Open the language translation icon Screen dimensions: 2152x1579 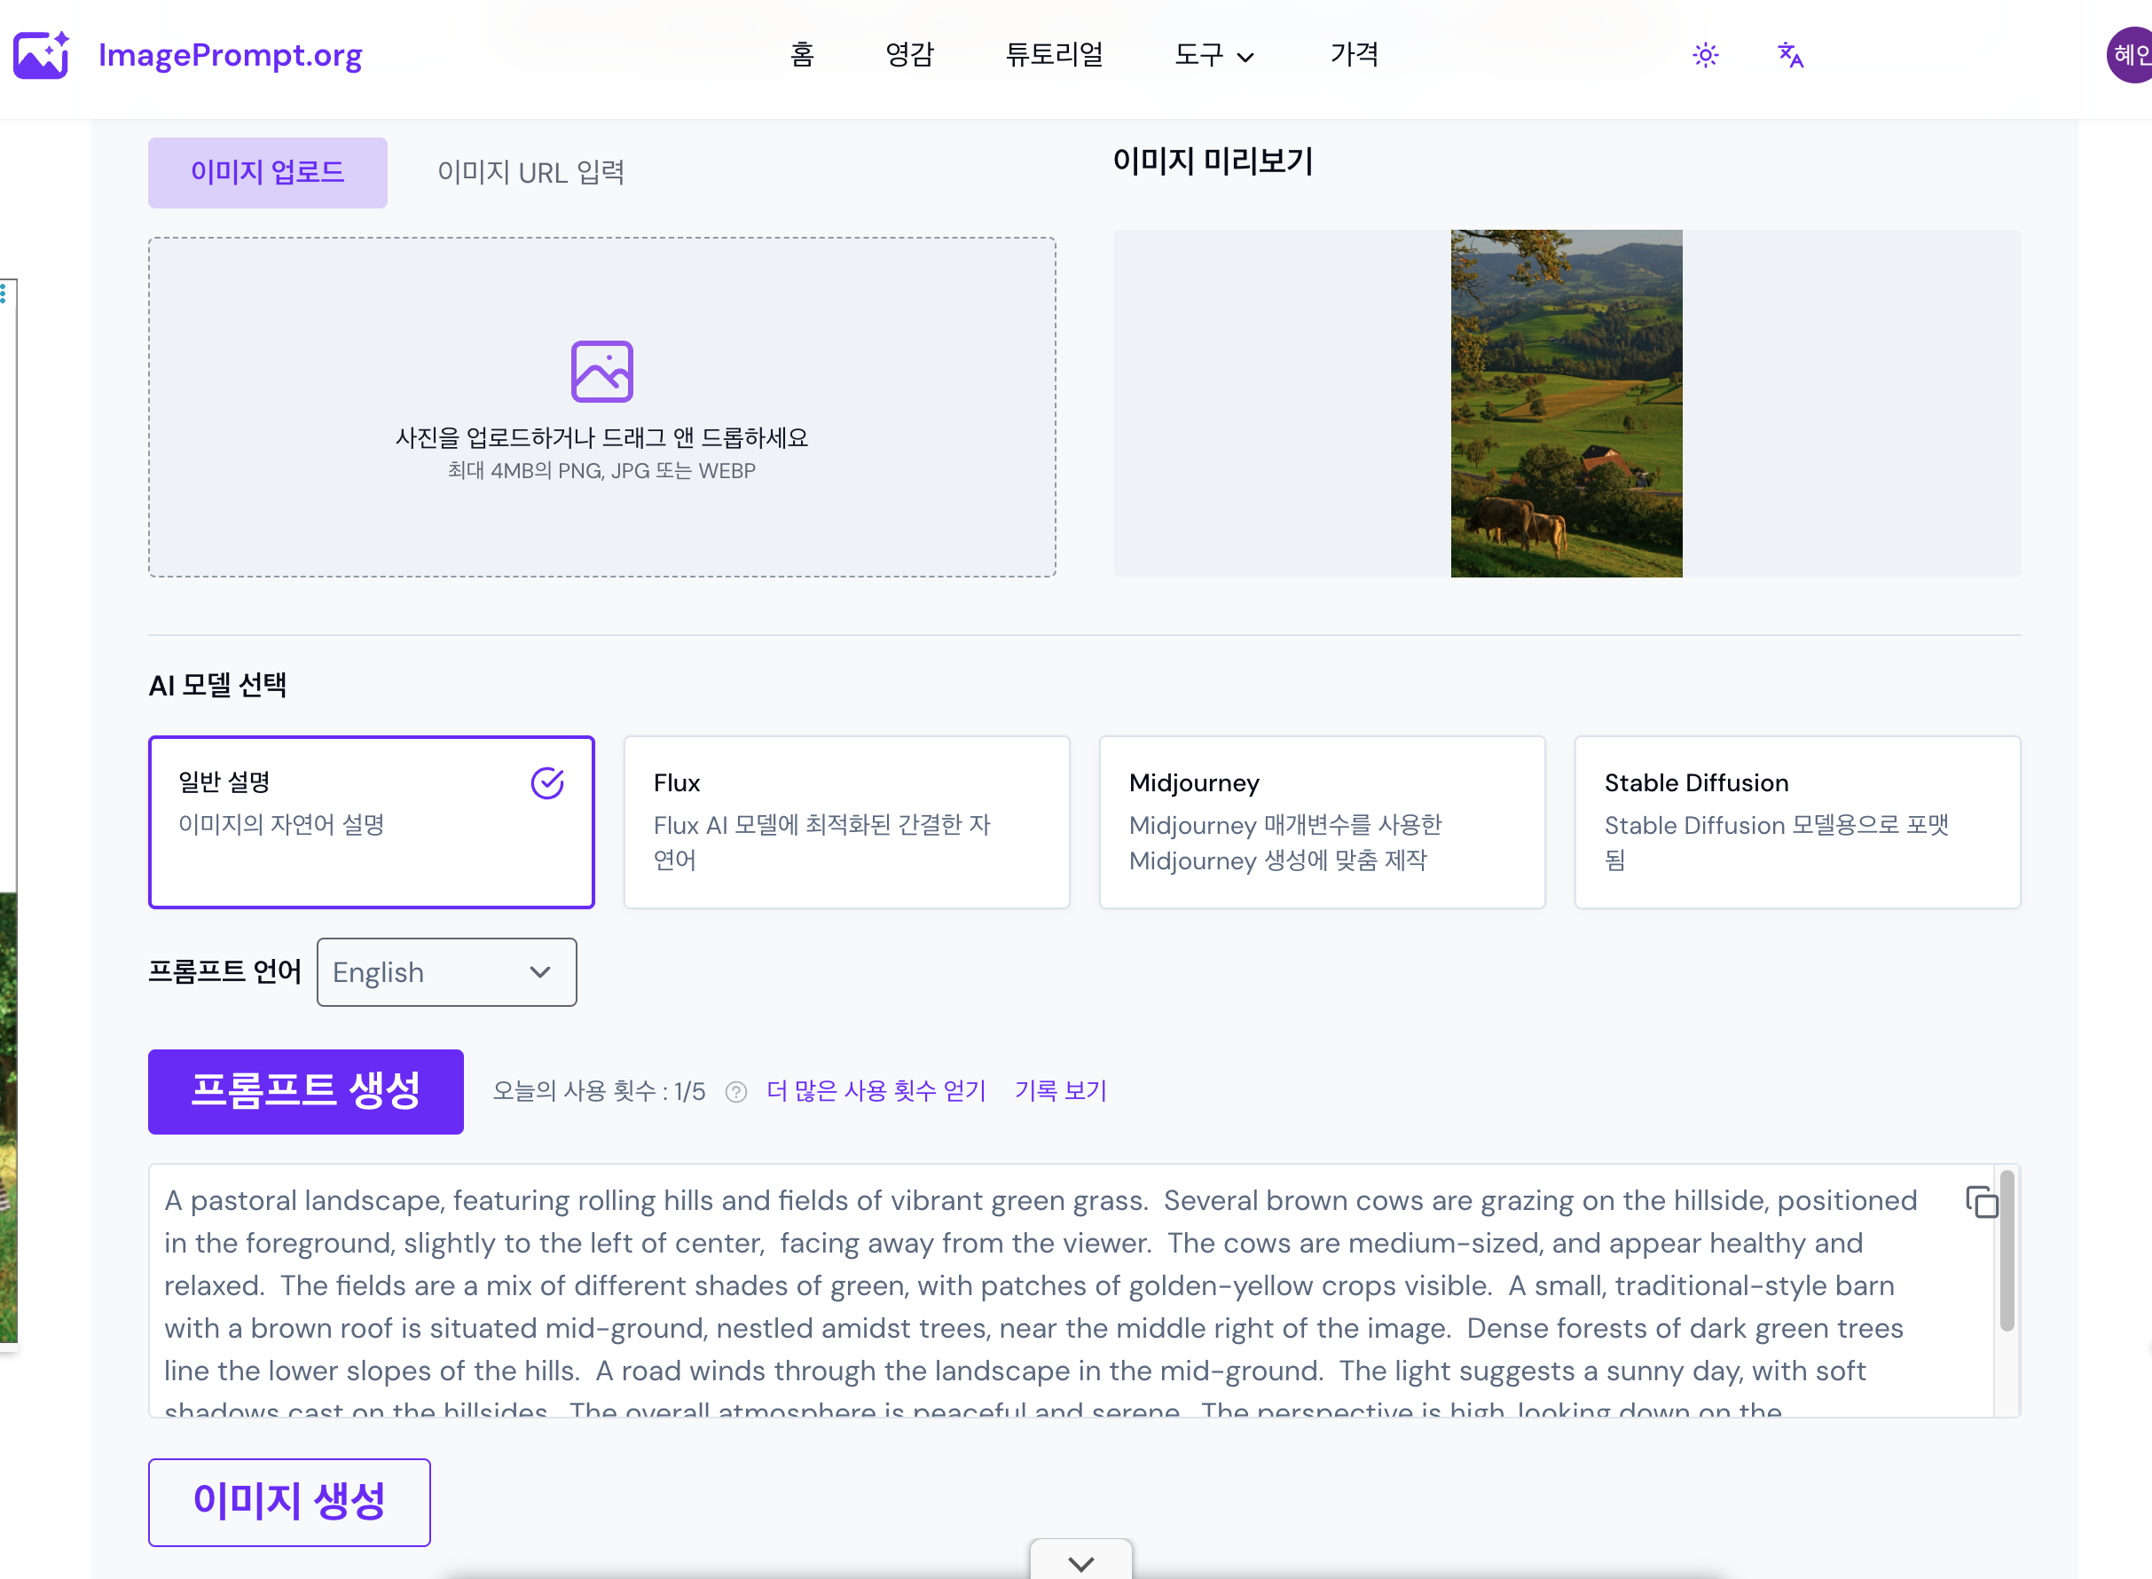tap(1790, 54)
